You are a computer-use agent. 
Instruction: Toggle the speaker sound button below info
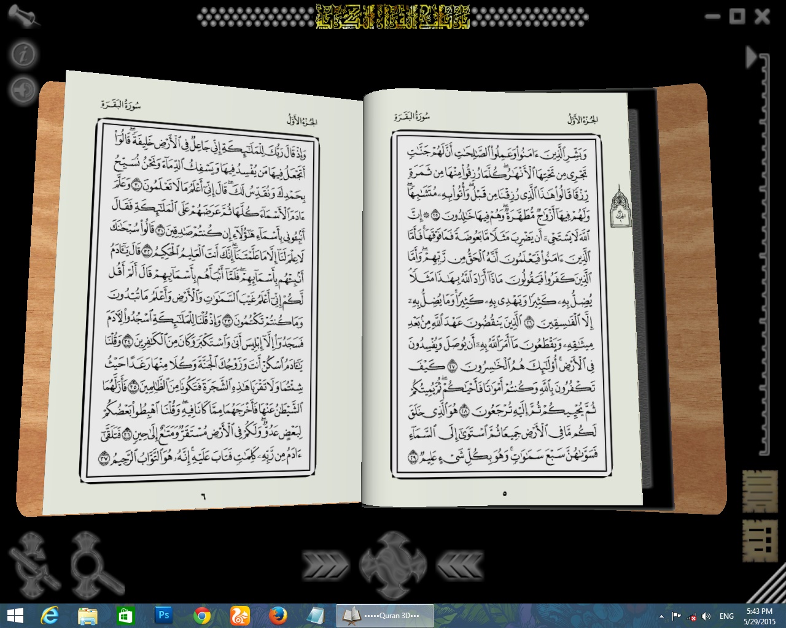coord(23,90)
